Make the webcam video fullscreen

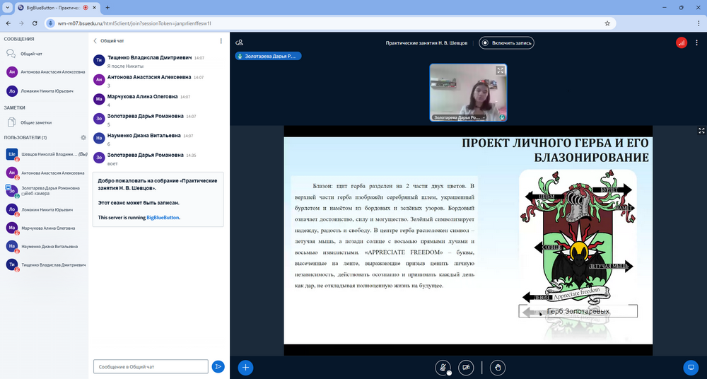tap(500, 71)
